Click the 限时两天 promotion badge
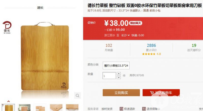203x111 pixels. [136, 23]
